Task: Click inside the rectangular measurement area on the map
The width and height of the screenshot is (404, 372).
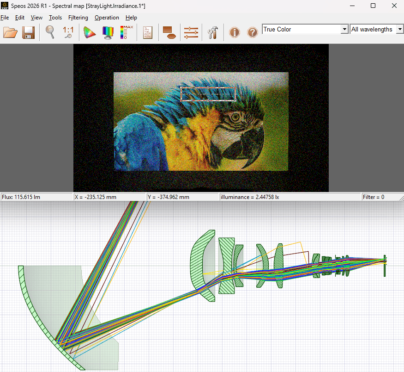Action: click(x=208, y=94)
